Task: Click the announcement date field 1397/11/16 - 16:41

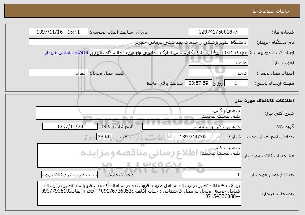Action: pyautogui.click(x=58, y=32)
